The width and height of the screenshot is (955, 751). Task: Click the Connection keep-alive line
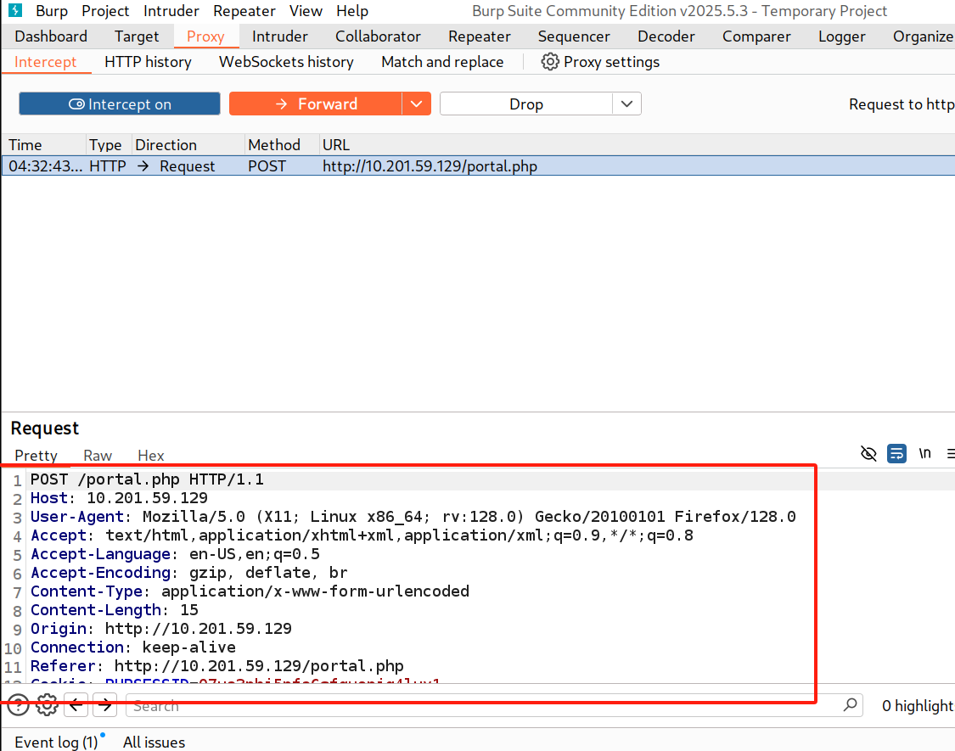coord(132,647)
